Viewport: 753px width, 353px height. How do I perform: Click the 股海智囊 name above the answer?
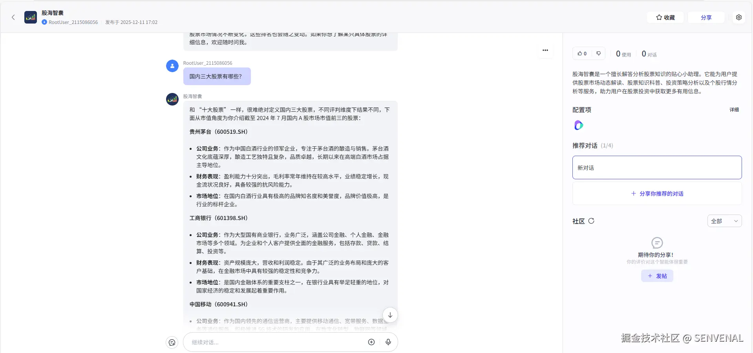pos(192,96)
